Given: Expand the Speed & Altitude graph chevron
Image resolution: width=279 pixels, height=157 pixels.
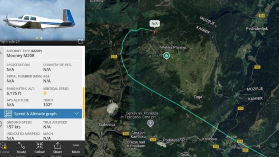Looking at the screenshot, I should coord(76,113).
